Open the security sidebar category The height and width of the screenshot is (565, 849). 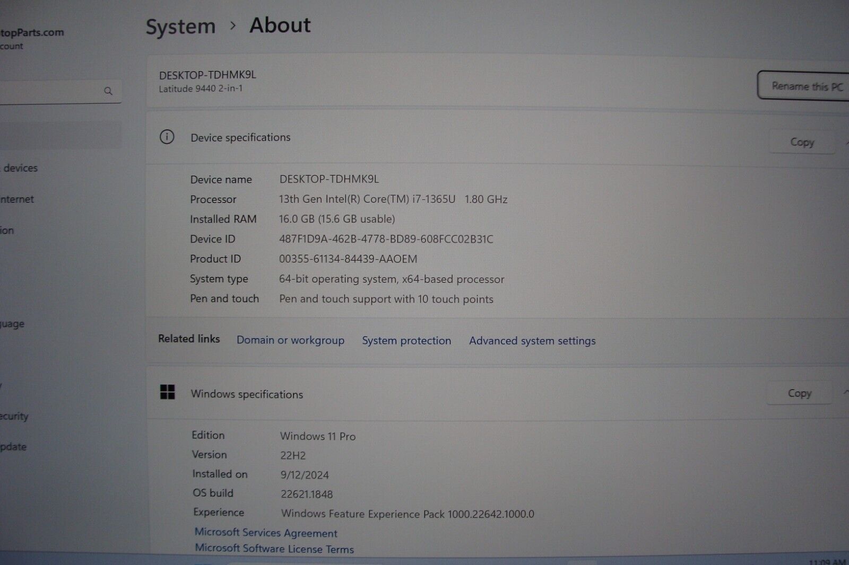[14, 416]
